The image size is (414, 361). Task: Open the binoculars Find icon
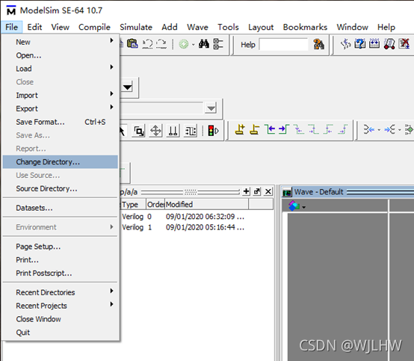204,44
